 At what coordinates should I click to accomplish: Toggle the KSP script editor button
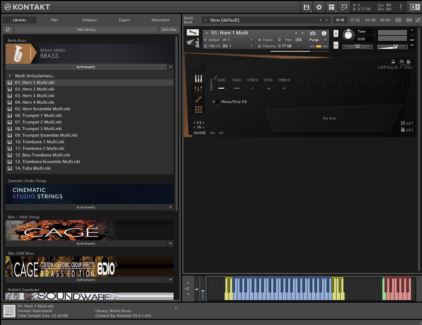[398, 20]
